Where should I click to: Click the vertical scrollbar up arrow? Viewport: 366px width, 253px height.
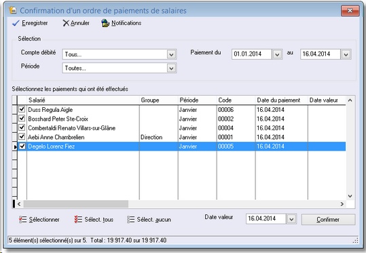click(350, 100)
